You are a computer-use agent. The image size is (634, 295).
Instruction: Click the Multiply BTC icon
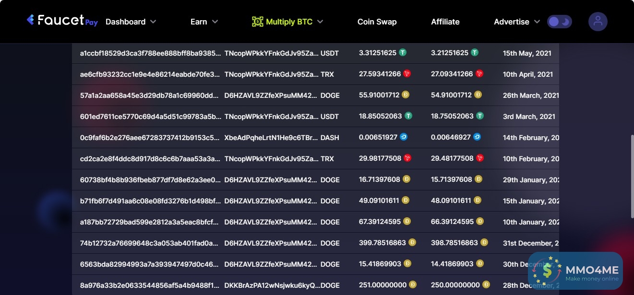[258, 22]
